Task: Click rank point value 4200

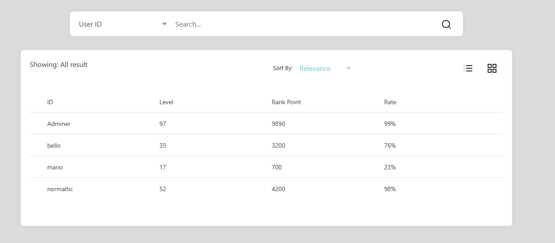Action: click(278, 189)
